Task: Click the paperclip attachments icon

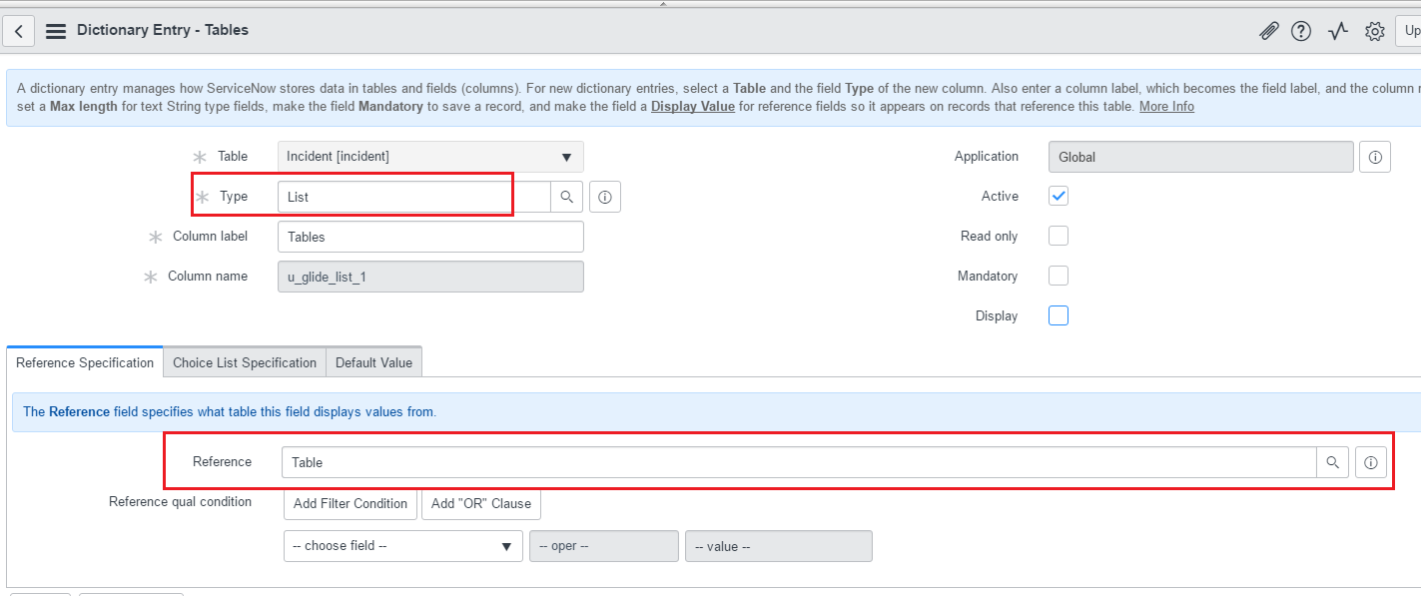Action: (x=1268, y=31)
